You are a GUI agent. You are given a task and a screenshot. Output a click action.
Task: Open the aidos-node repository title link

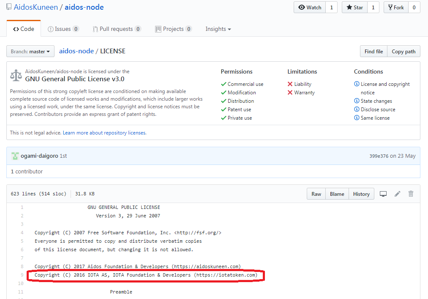[x=84, y=7]
